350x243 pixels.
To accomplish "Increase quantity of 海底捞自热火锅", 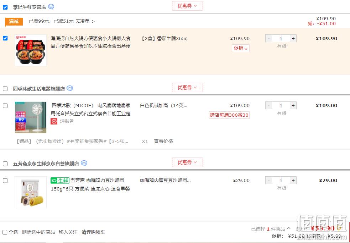I will point(293,38).
